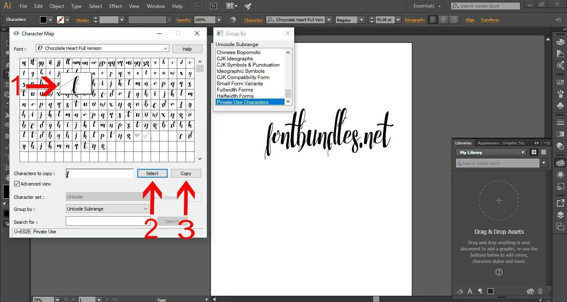The image size is (567, 302).
Task: Switch to the Graphic Styles tab
Action: [x=513, y=143]
